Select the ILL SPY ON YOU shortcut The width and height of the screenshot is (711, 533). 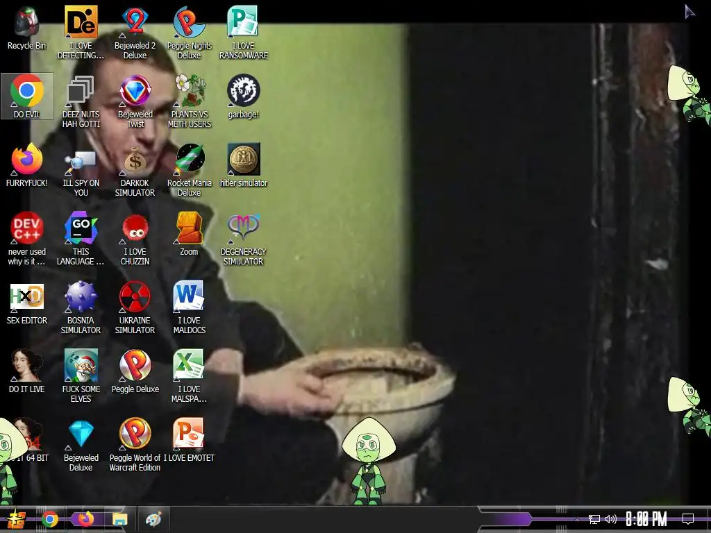tap(81, 170)
